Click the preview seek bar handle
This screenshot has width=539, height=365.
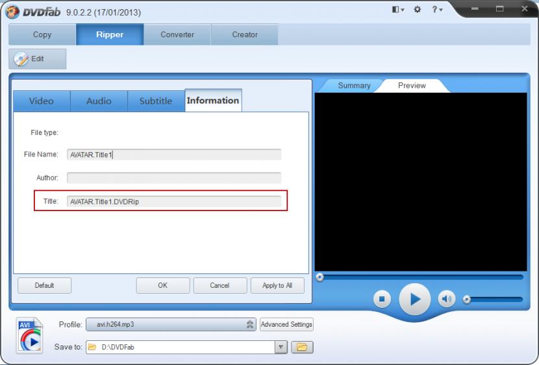click(x=320, y=277)
